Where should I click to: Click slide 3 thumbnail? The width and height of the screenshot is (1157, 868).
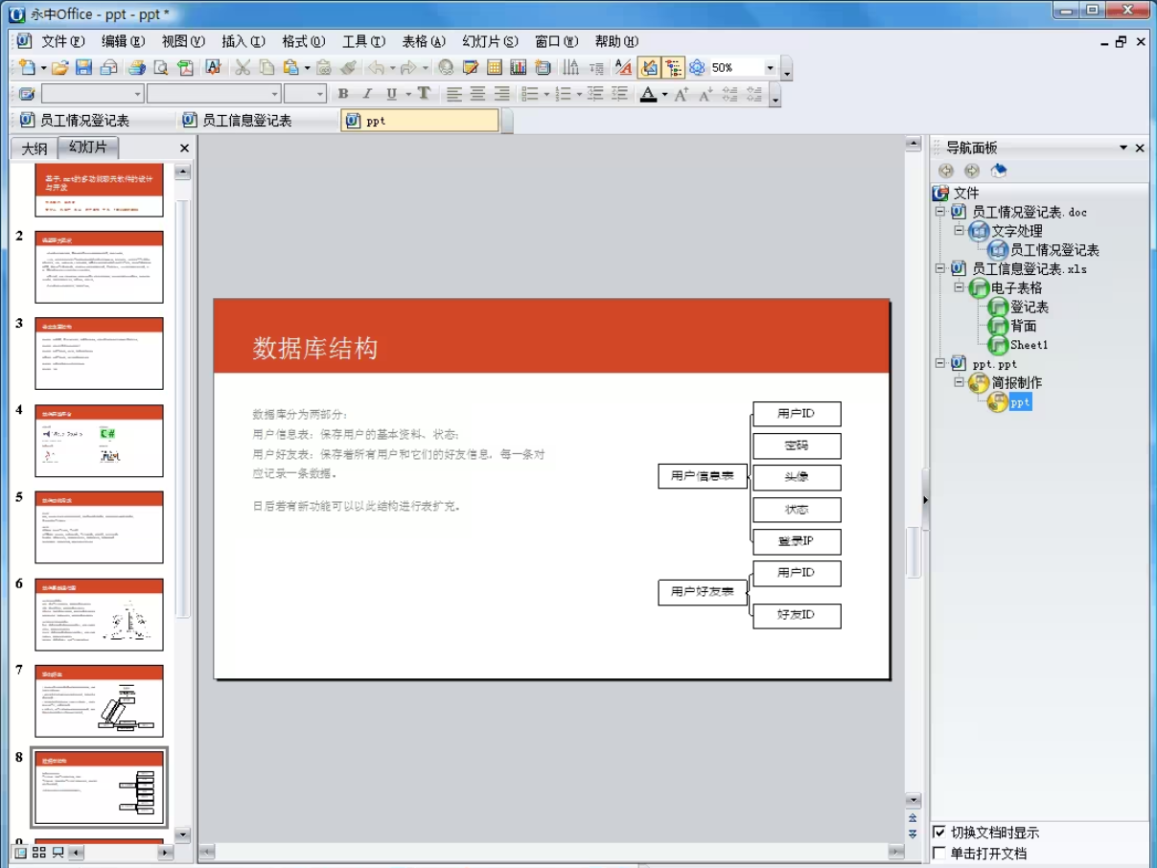tap(99, 354)
